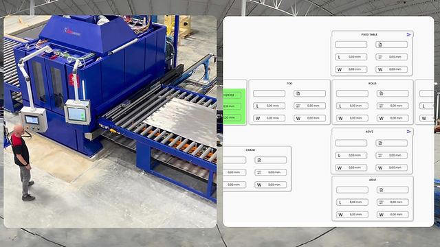This screenshot has width=440, height=247.
Task: Select the L length field in AGV1 panel
Action: pos(352,202)
